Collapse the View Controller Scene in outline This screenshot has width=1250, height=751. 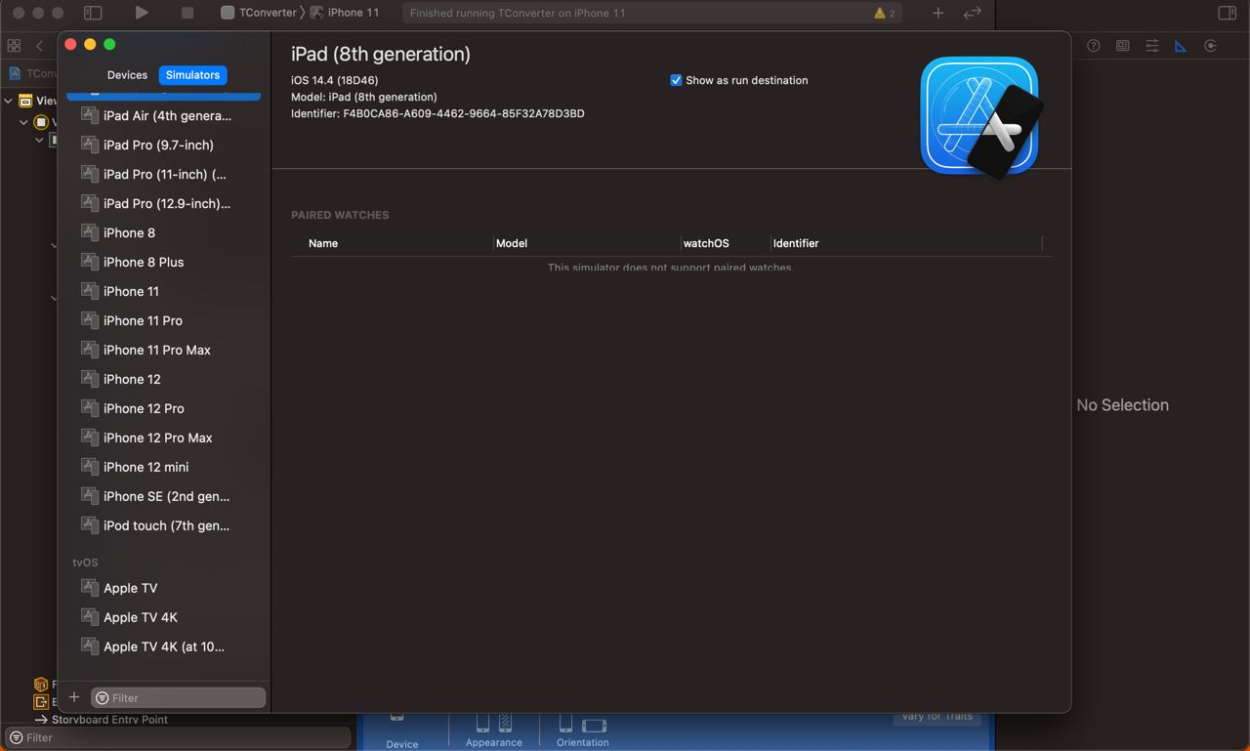click(x=9, y=101)
